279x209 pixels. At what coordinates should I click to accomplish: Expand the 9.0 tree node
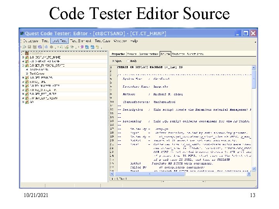click(23, 98)
